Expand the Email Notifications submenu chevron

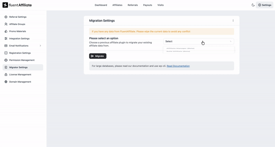[40, 45]
